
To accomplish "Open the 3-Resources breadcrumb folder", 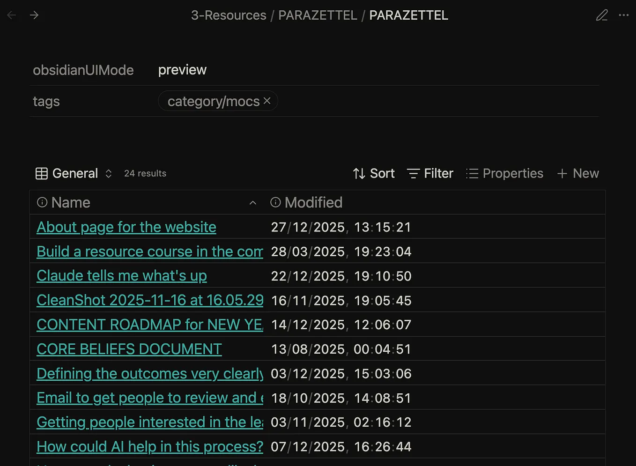I will coord(229,15).
